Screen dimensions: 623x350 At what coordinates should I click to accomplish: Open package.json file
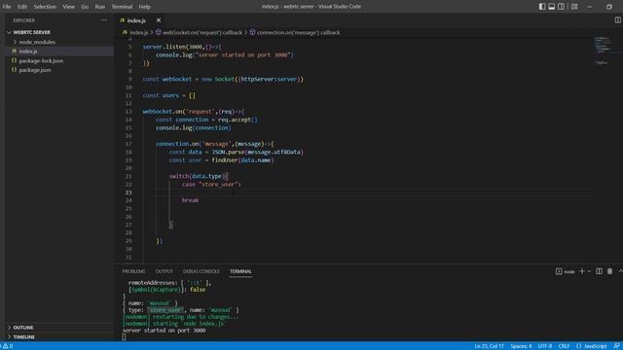click(35, 70)
